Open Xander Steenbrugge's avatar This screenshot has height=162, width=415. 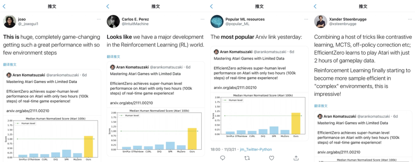[x=320, y=21]
